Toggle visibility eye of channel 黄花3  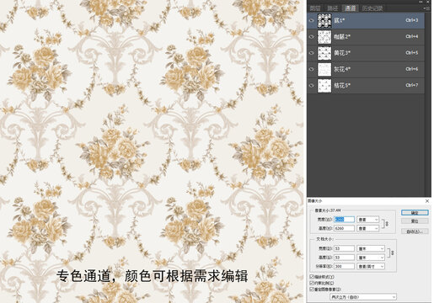click(311, 53)
